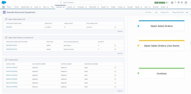
Task: Click the Change Record Type button
Action: (178, 12)
